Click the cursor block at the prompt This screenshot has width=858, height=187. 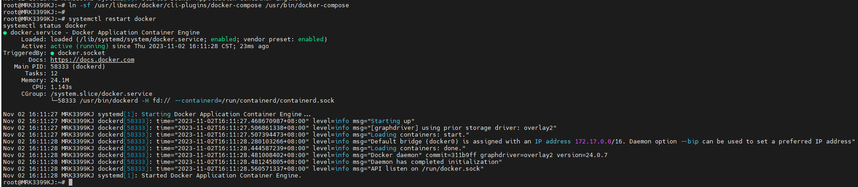click(x=71, y=182)
